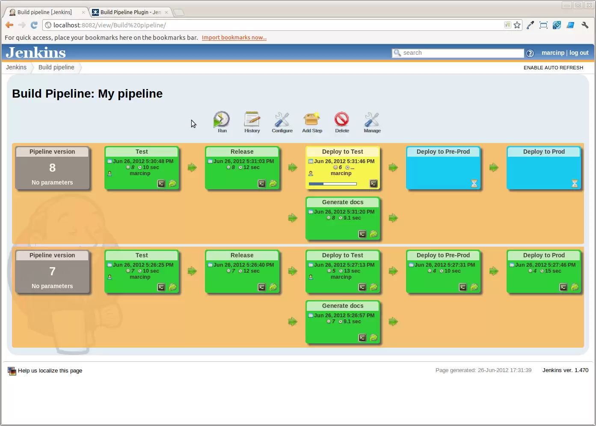Click the Help us localize this page link
This screenshot has width=596, height=426.
50,371
